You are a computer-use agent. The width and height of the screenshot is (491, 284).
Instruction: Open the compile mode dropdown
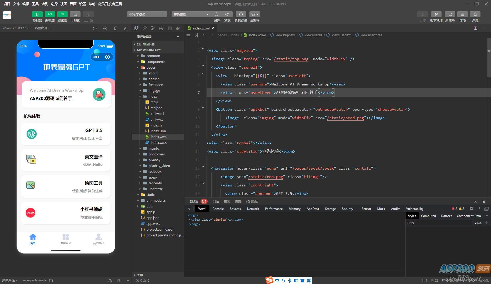tap(191, 14)
